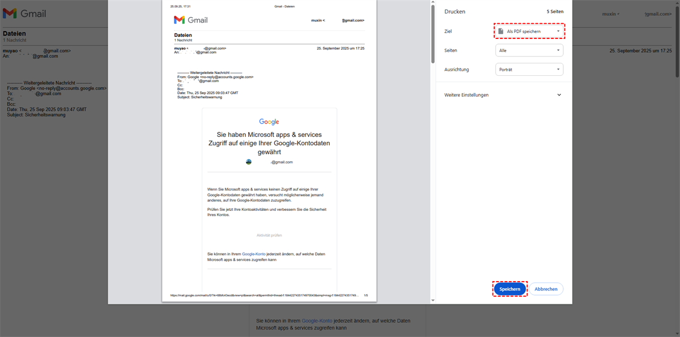Screen dimensions: 680x337
Task: Click the '5 Seiten' page count
Action: tap(555, 11)
